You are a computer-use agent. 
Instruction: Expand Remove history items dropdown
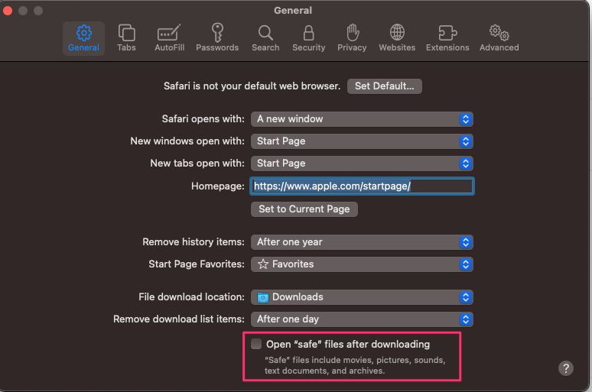pos(362,242)
